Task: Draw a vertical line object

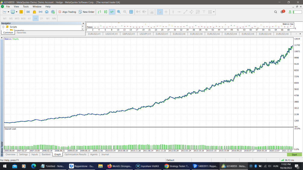Action: pyautogui.click(x=173, y=12)
